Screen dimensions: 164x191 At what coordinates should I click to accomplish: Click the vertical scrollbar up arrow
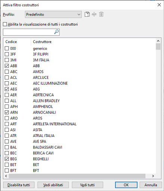(158, 41)
